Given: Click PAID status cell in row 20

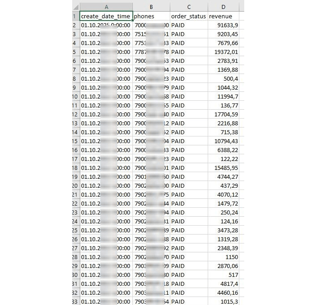Looking at the screenshot, I should tap(189, 185).
